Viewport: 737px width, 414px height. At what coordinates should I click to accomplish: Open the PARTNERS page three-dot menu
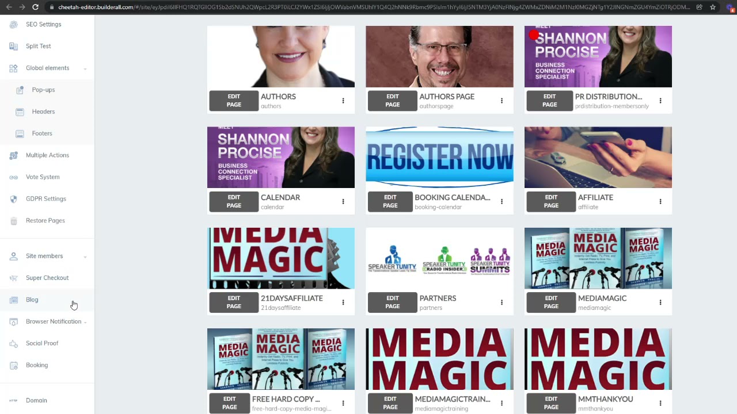click(x=502, y=302)
